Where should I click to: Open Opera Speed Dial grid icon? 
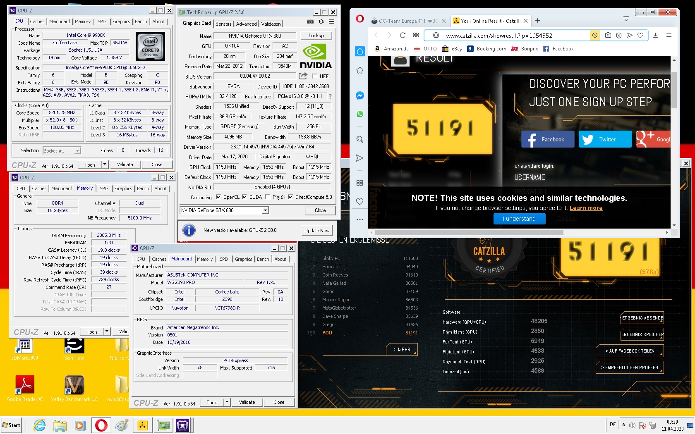pos(416,35)
